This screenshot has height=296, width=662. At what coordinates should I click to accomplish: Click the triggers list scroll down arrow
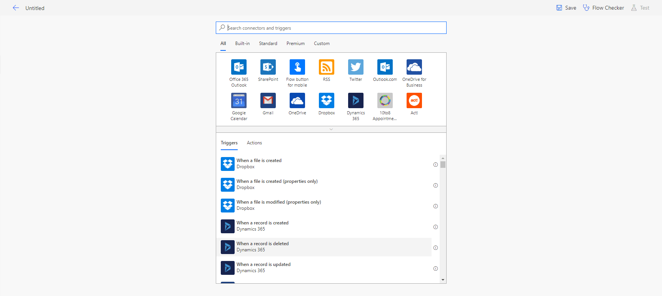pyautogui.click(x=443, y=280)
